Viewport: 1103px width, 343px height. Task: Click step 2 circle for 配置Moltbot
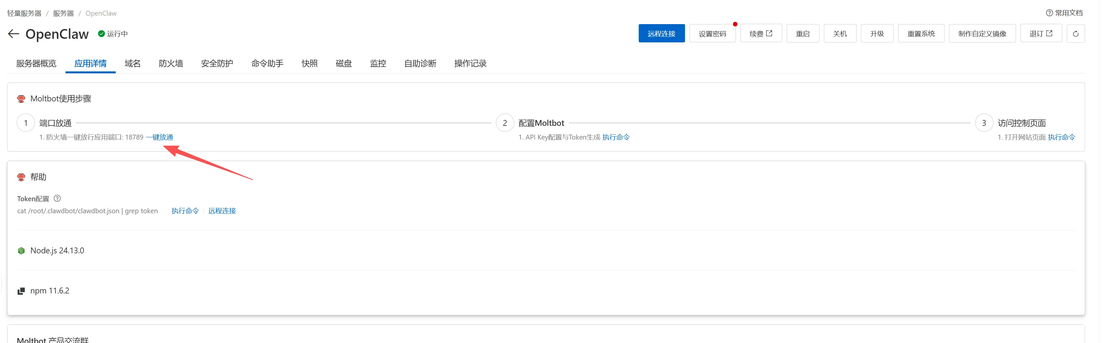point(504,123)
